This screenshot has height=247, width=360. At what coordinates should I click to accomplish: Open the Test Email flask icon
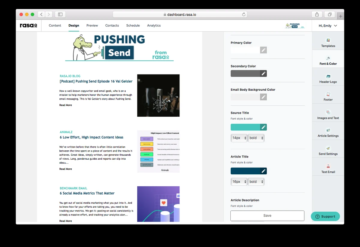click(328, 166)
